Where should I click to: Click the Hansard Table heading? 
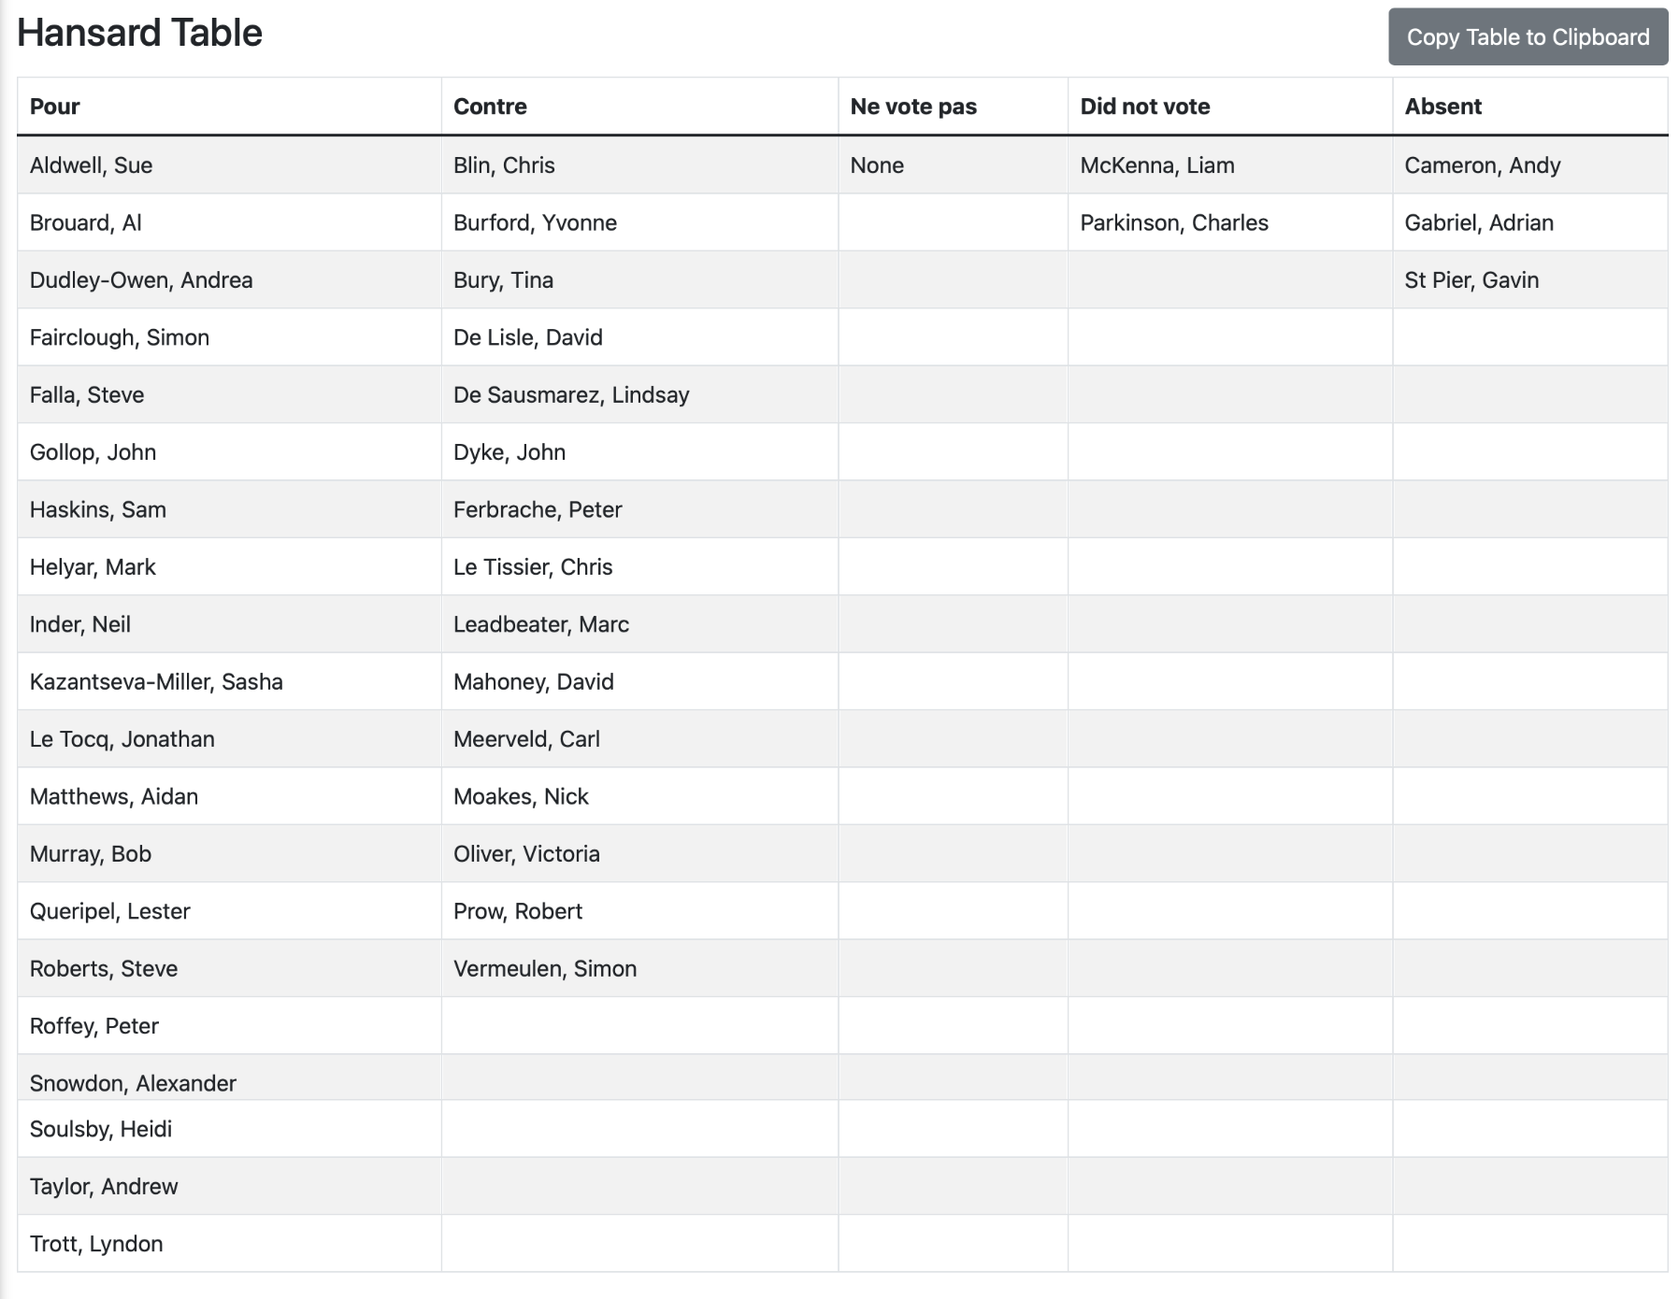click(x=140, y=34)
